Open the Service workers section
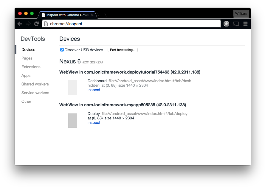The image size is (265, 187). coord(35,93)
